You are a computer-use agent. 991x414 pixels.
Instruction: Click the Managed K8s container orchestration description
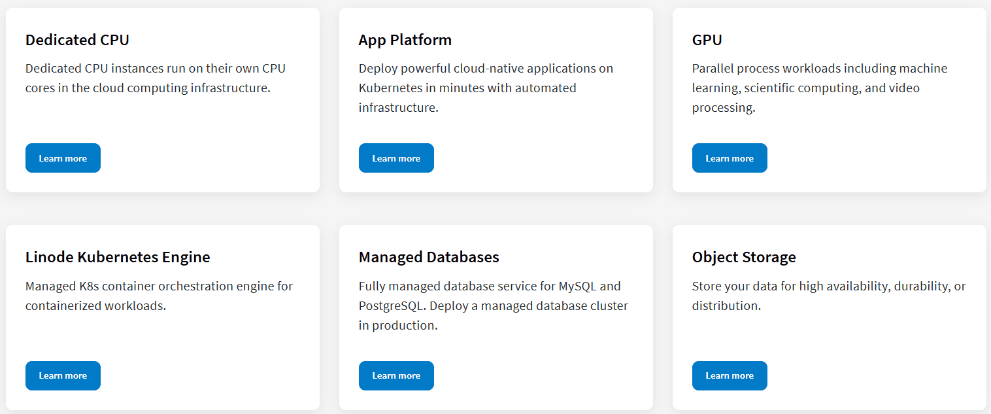[159, 296]
